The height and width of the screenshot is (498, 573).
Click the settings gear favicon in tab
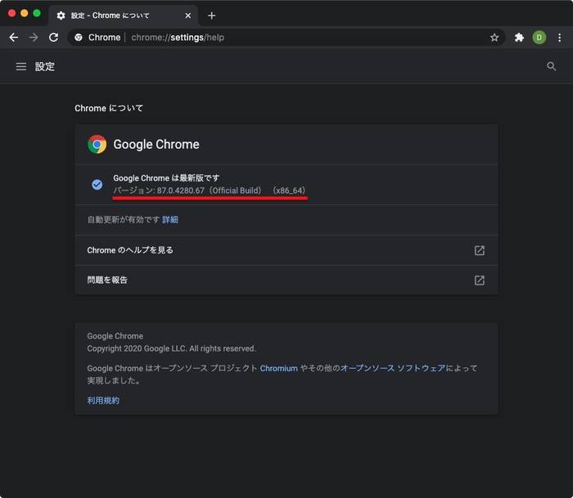point(61,16)
